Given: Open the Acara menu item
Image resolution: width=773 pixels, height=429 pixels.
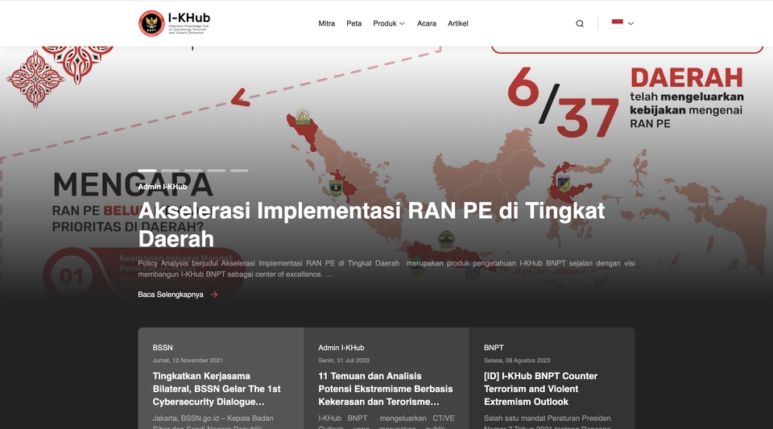Looking at the screenshot, I should [x=427, y=23].
